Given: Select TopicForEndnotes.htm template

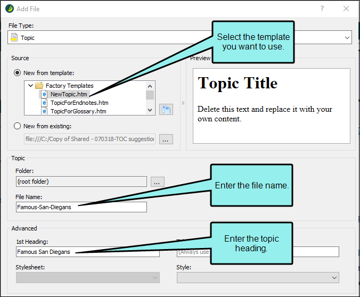Looking at the screenshot, I should (x=79, y=103).
